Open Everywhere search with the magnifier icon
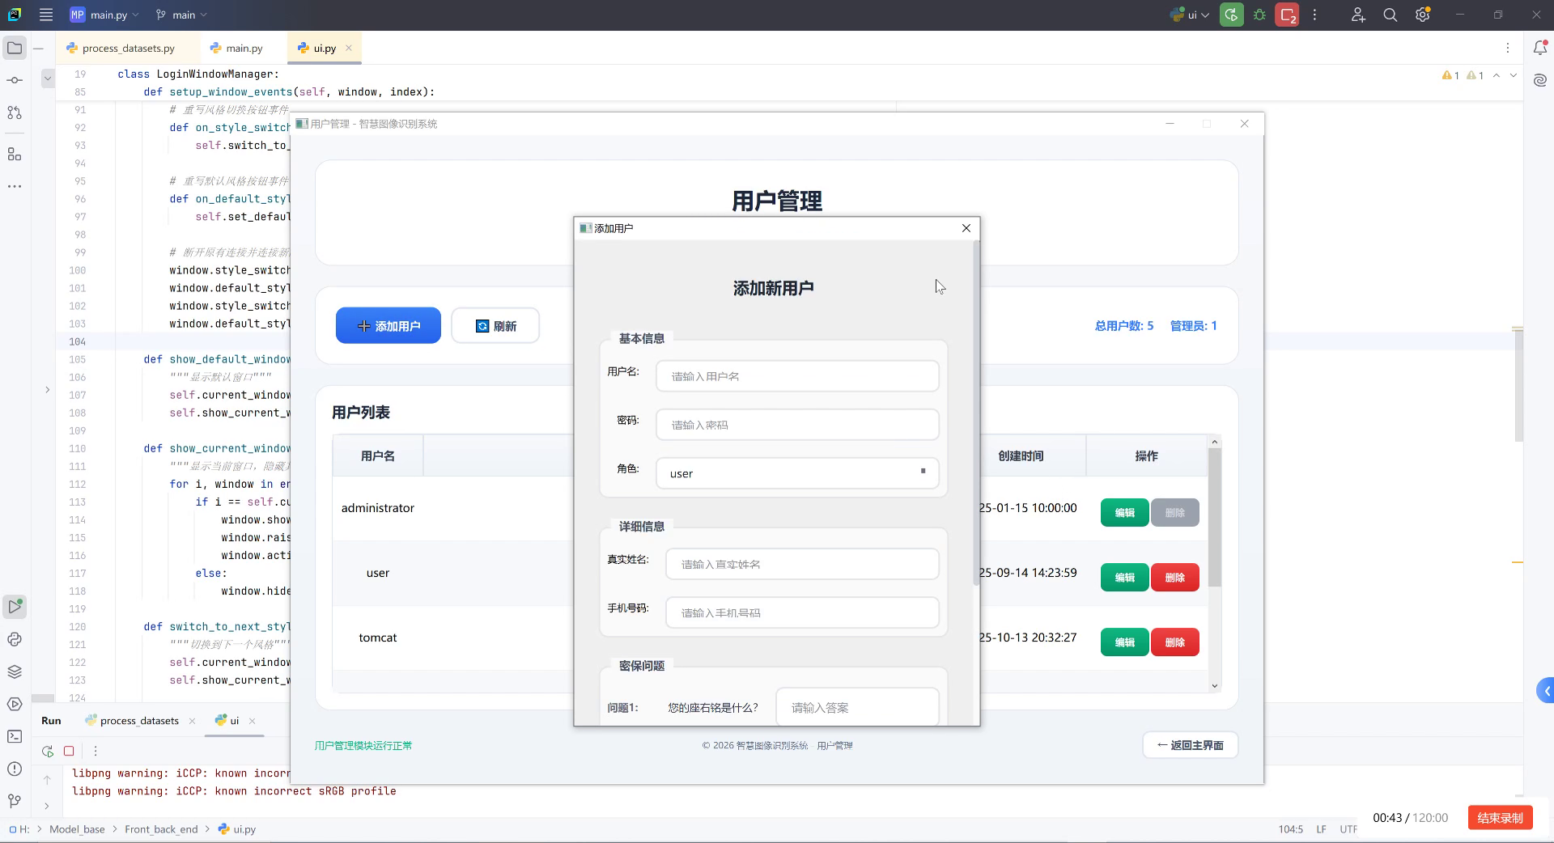The width and height of the screenshot is (1554, 843). [x=1391, y=15]
